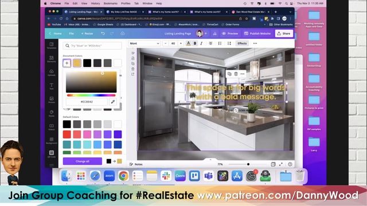Open the text color picker button
The height and width of the screenshot is (206, 367).
point(188,43)
